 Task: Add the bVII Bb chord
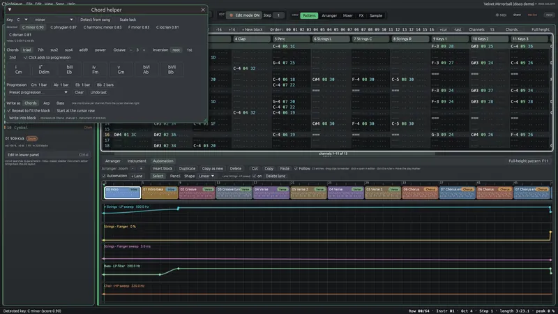coord(172,69)
